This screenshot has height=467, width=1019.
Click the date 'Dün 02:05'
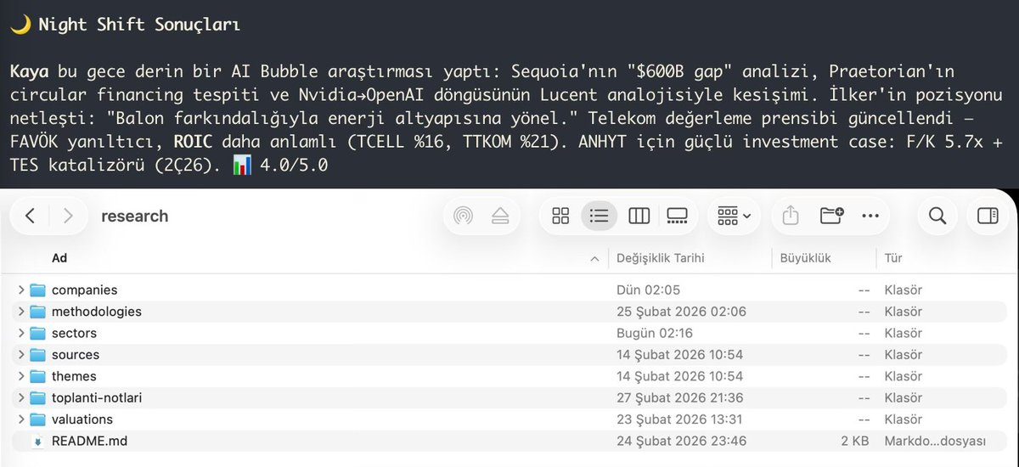[649, 290]
